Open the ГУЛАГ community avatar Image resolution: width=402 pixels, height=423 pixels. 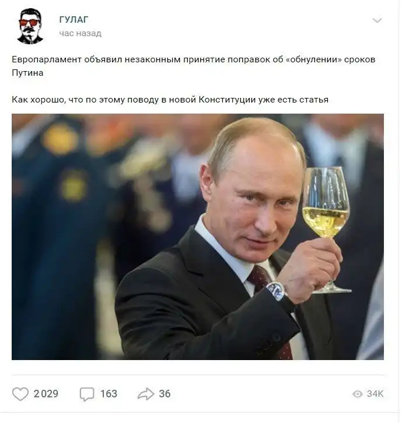point(30,26)
